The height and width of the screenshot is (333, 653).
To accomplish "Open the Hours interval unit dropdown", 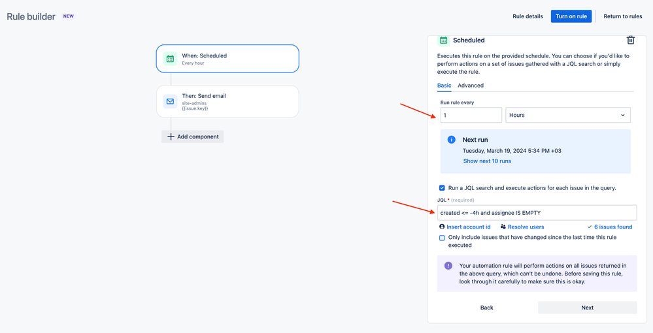I will coord(568,115).
